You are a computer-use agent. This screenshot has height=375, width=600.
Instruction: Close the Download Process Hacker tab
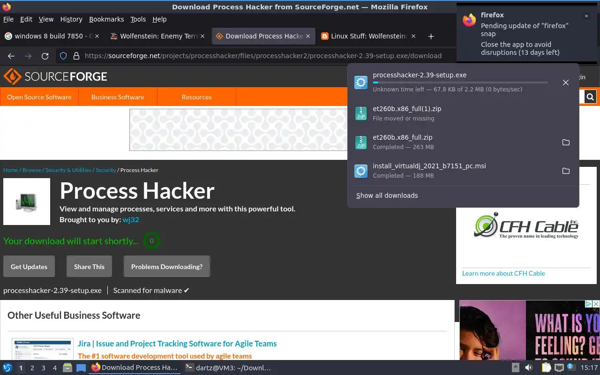(308, 36)
